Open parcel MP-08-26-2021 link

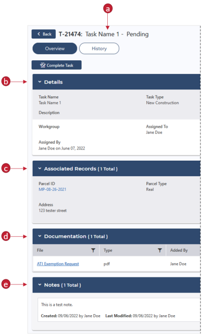pos(52,189)
